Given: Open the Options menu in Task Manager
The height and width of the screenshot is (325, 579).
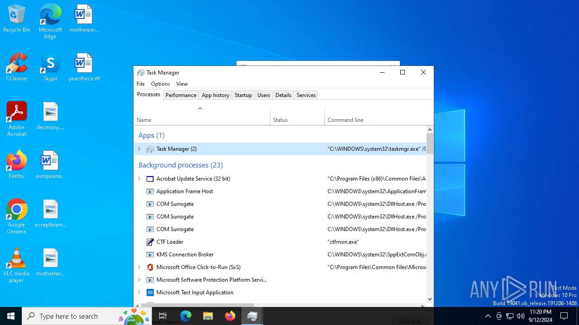Looking at the screenshot, I should click(x=161, y=84).
